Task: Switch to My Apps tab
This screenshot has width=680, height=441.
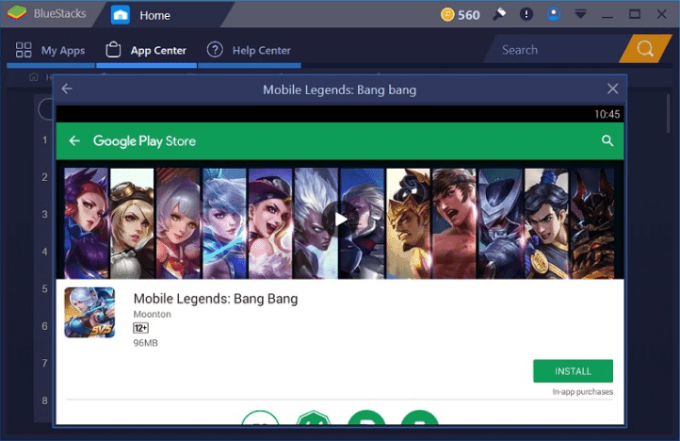Action: point(50,50)
